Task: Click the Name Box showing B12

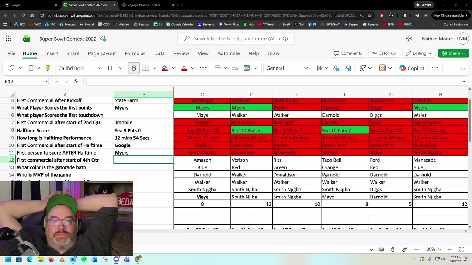Action: pyautogui.click(x=26, y=81)
